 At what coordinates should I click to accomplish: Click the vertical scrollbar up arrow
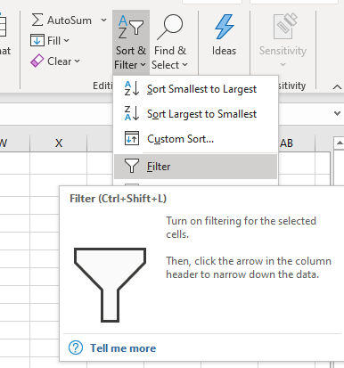[x=339, y=143]
